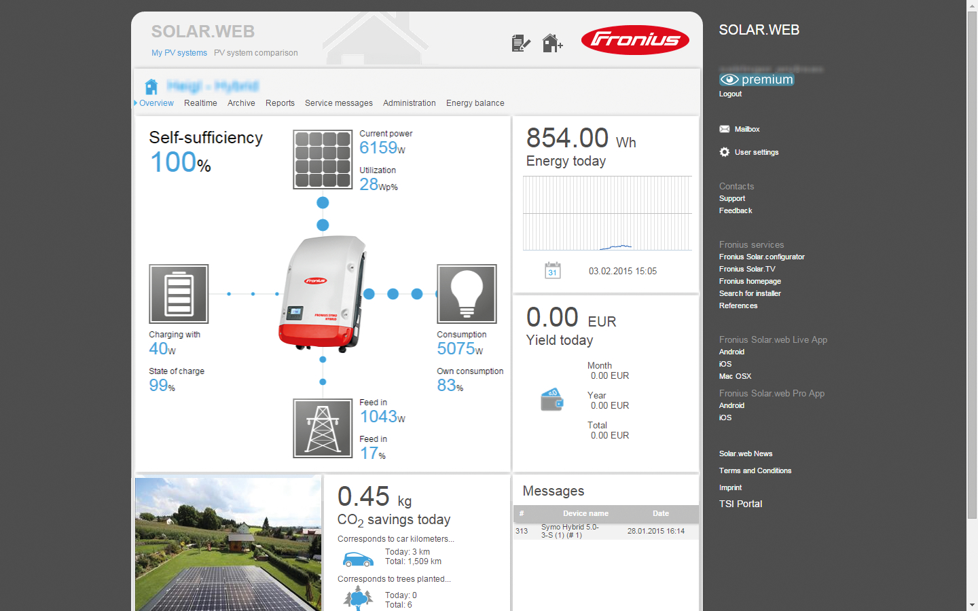Screen dimensions: 978x611
Task: Click the Fronius logo
Action: [635, 41]
